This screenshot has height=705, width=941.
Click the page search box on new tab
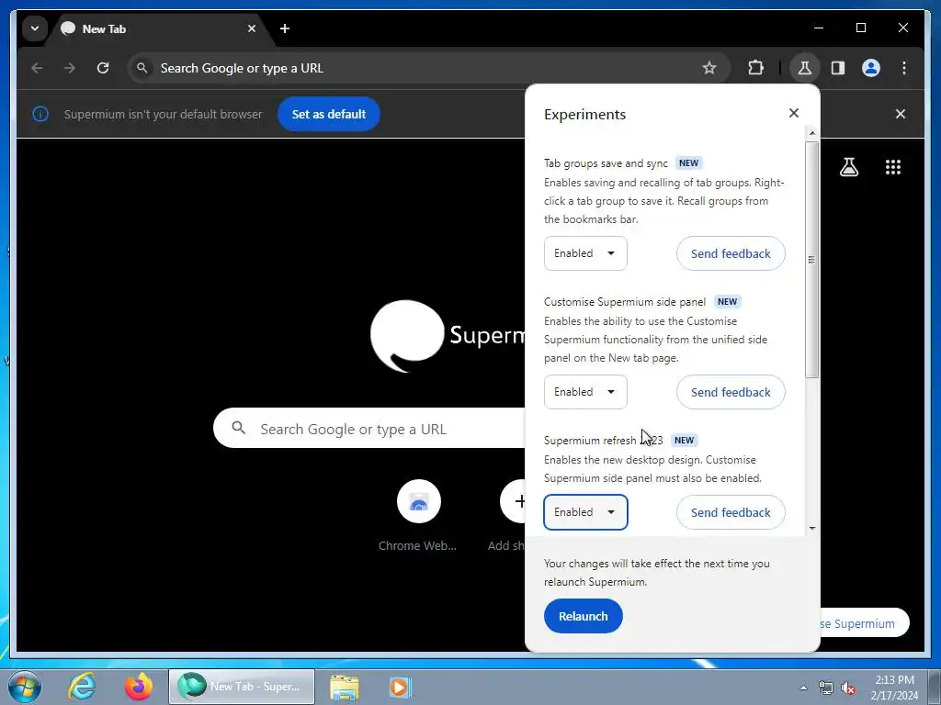(368, 428)
